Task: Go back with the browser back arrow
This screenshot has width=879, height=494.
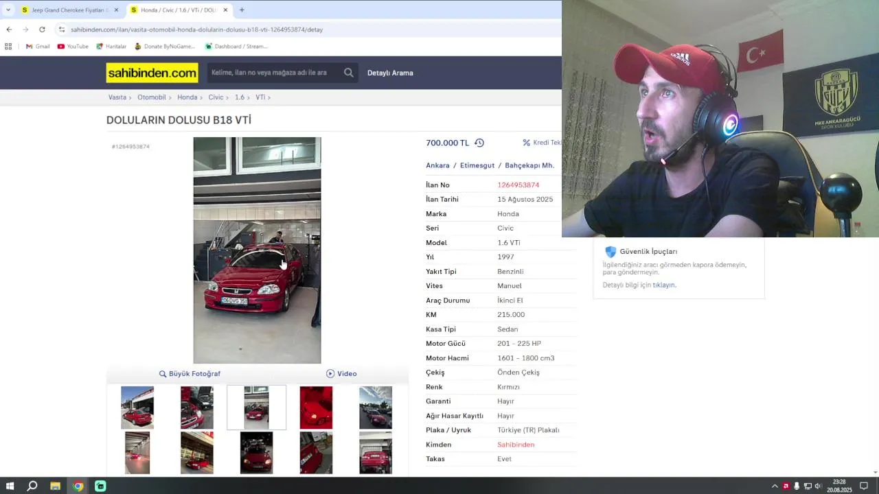Action: pos(9,30)
